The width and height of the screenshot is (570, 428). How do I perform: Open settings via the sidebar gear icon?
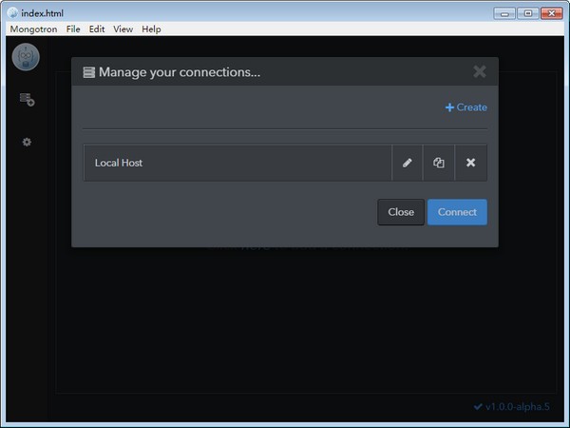27,142
